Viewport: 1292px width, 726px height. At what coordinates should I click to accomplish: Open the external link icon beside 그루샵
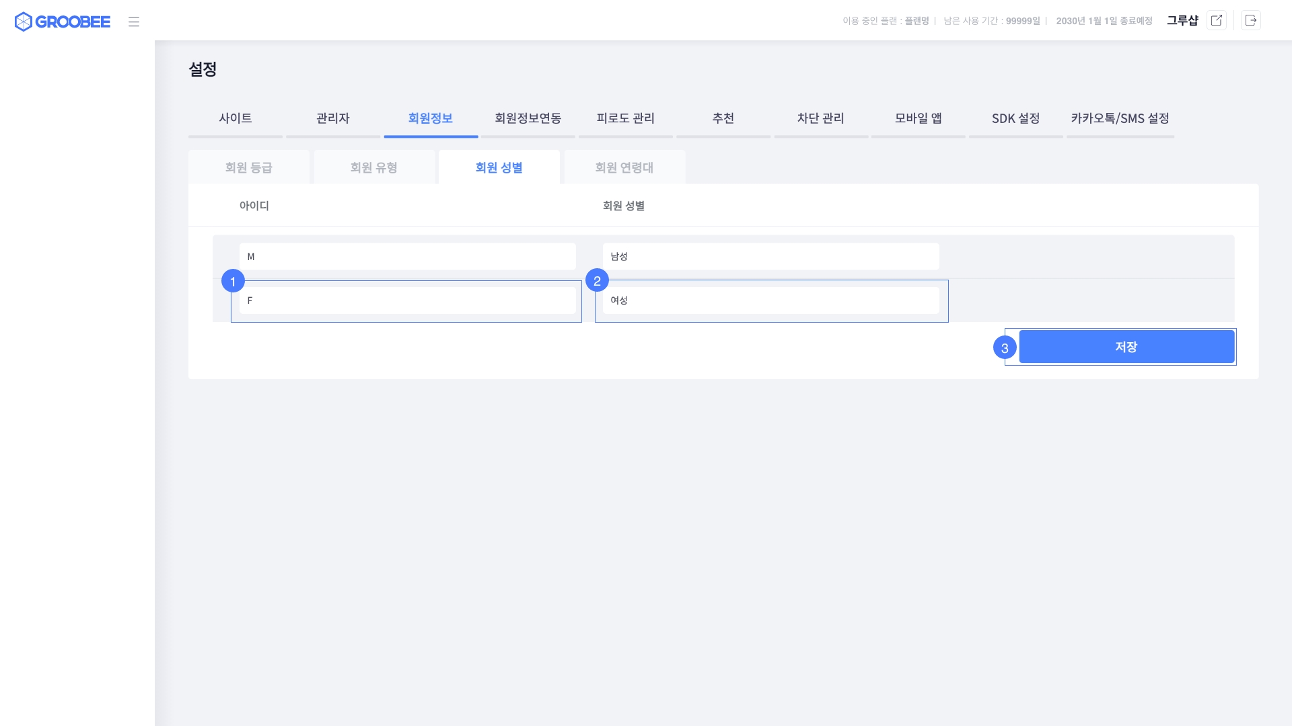[1216, 20]
